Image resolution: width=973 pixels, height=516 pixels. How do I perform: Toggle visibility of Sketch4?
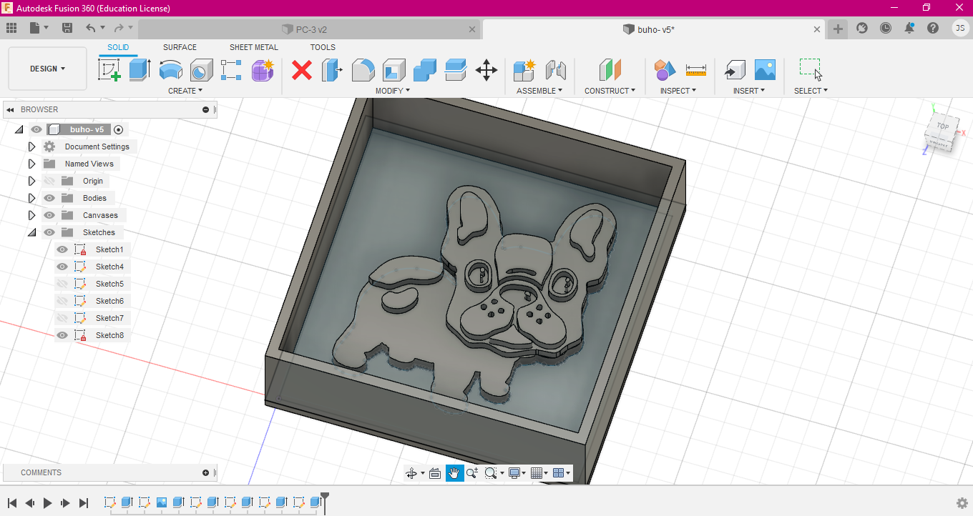click(x=62, y=267)
